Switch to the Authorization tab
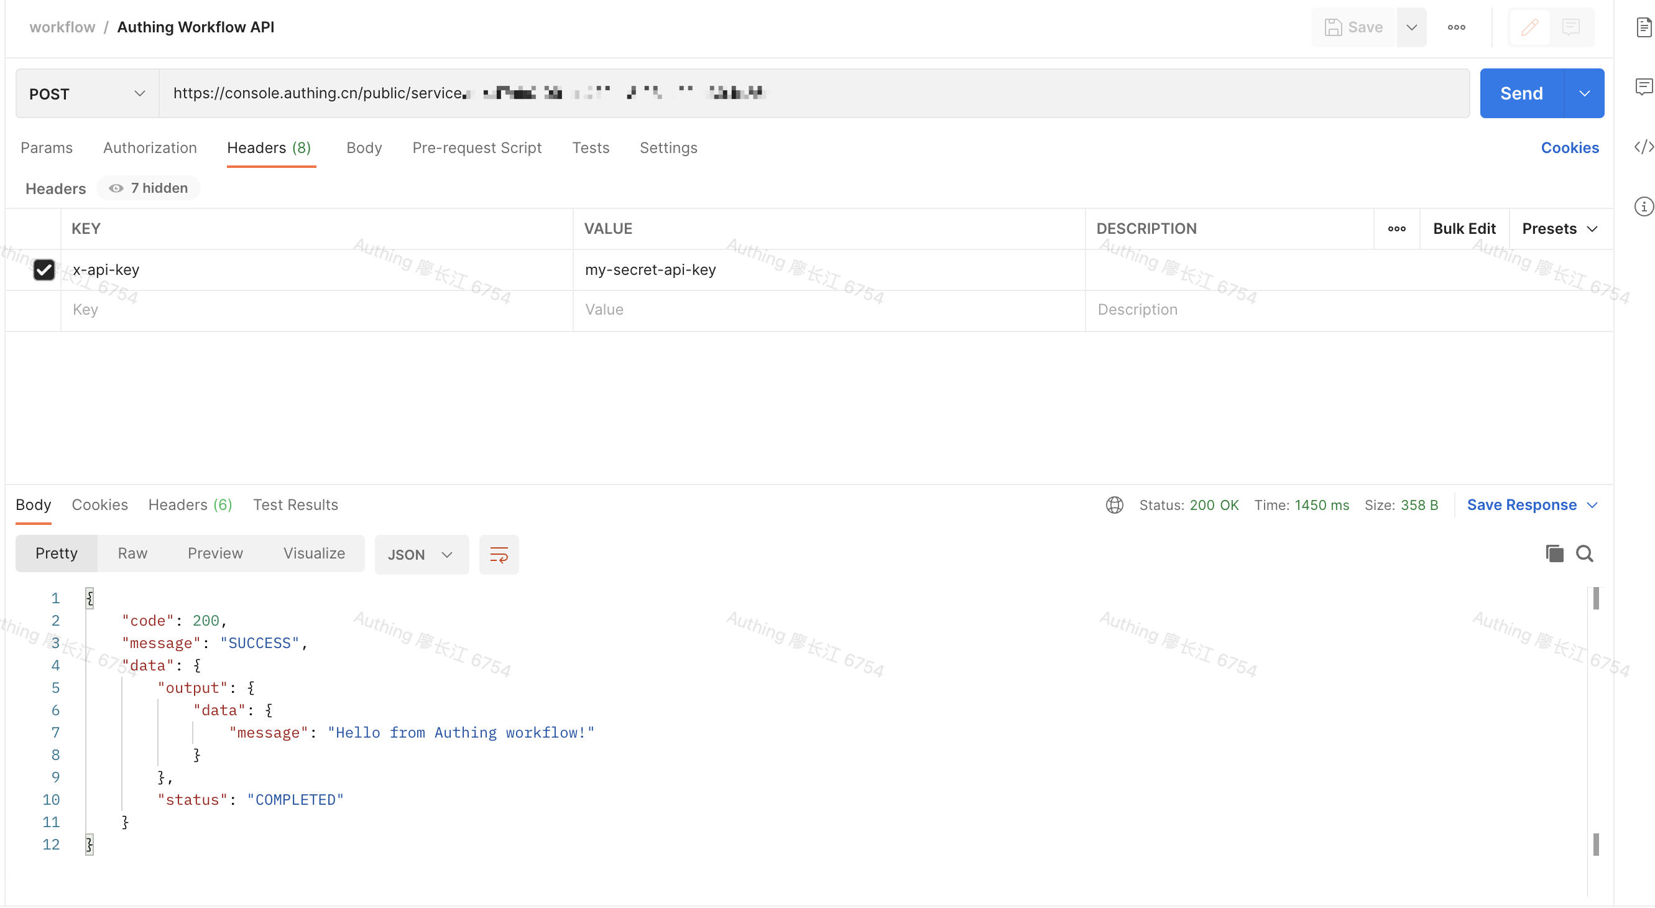The height and width of the screenshot is (908, 1655). [x=150, y=148]
